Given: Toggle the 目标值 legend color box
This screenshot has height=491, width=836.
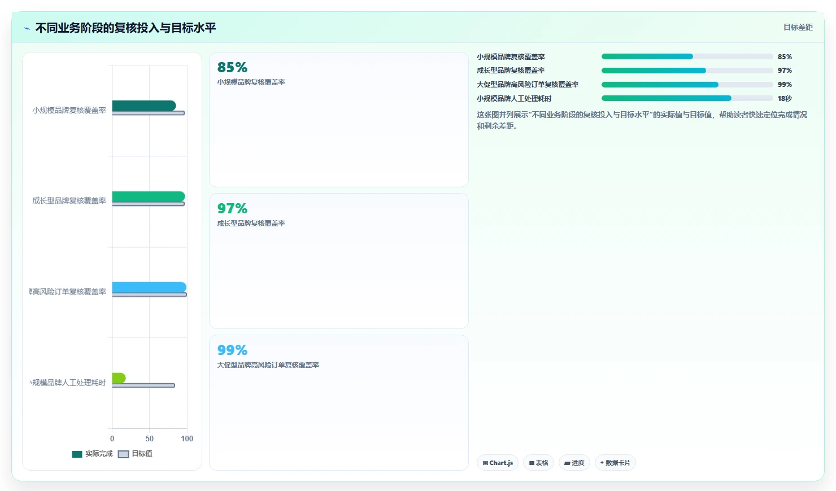Looking at the screenshot, I should pyautogui.click(x=124, y=454).
